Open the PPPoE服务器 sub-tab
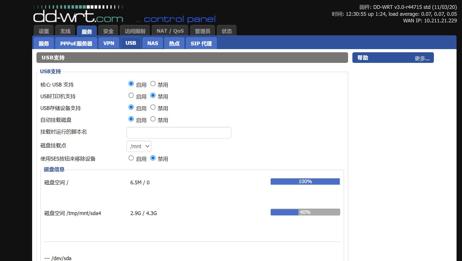This screenshot has width=462, height=261. (76, 43)
